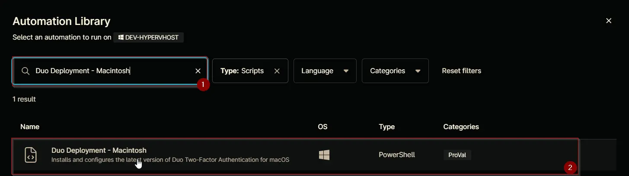Remove the Type: Scripts filter
The width and height of the screenshot is (629, 176).
[x=277, y=71]
